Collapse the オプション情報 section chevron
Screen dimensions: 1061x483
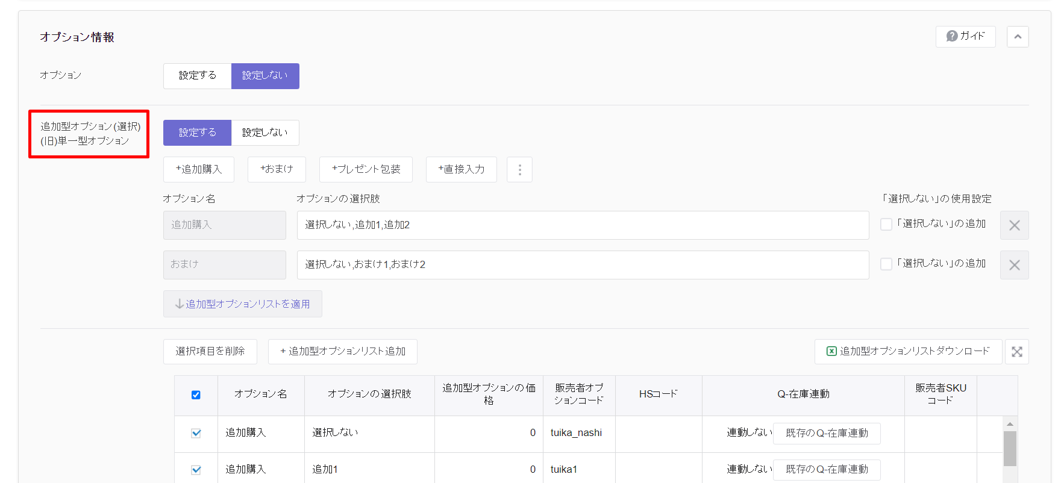(x=1018, y=36)
